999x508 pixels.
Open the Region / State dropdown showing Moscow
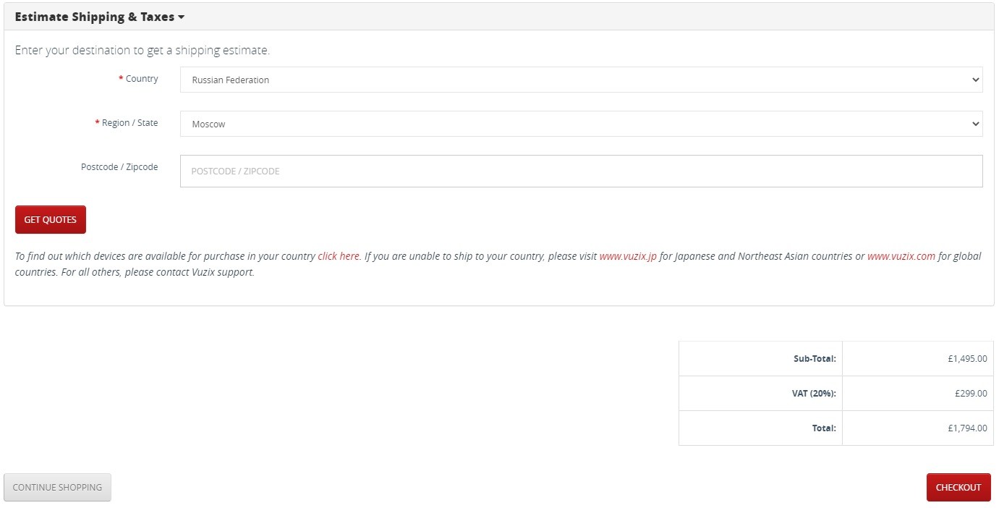[580, 124]
